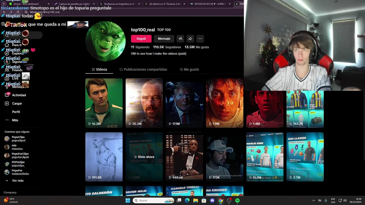Viewport: 365px width, 205px height.
Task: Click the taskbar Buscar search box
Action: click(x=154, y=200)
